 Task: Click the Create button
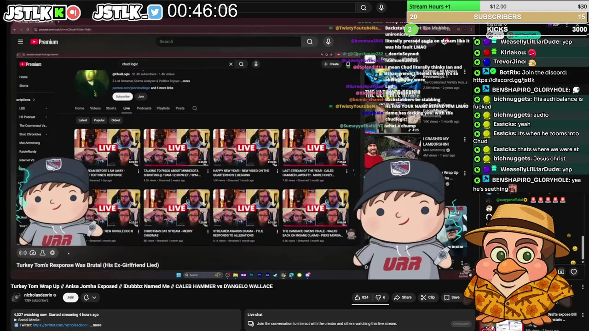[x=331, y=64]
